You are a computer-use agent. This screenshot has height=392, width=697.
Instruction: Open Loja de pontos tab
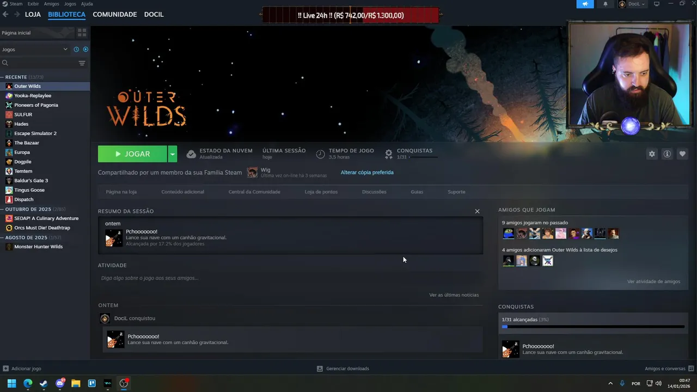[x=321, y=192]
